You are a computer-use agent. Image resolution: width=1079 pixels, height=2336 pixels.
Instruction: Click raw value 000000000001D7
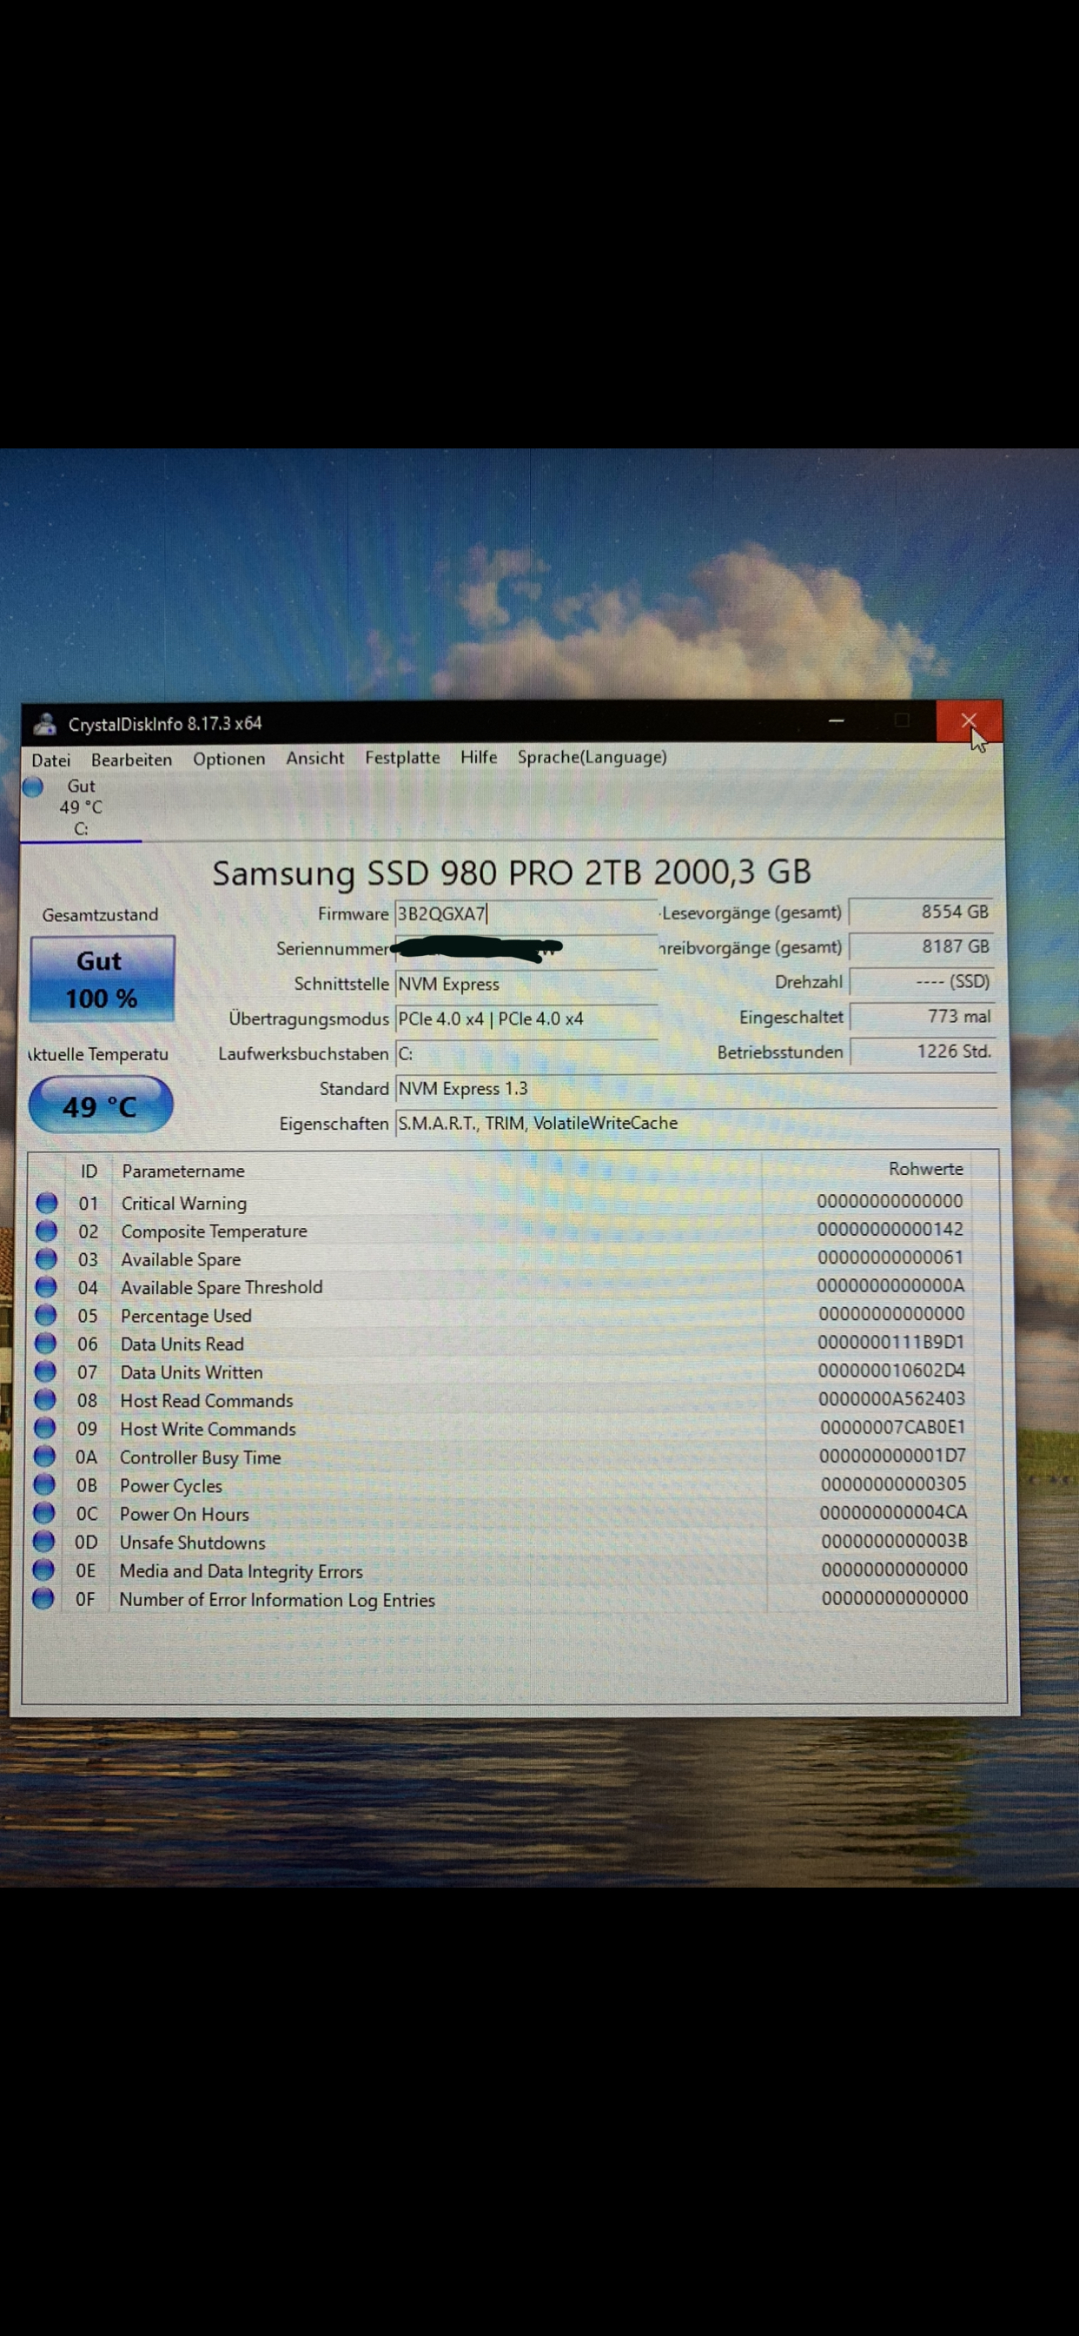coord(892,1456)
